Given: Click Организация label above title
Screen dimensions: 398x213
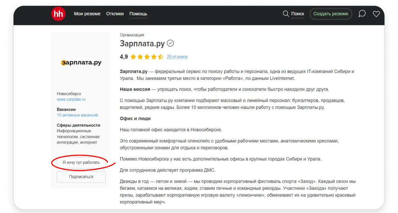Looking at the screenshot, I should pos(132,35).
